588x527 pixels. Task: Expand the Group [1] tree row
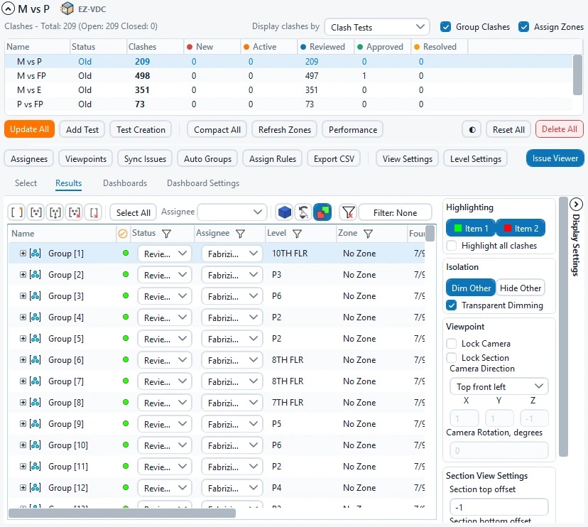click(23, 253)
